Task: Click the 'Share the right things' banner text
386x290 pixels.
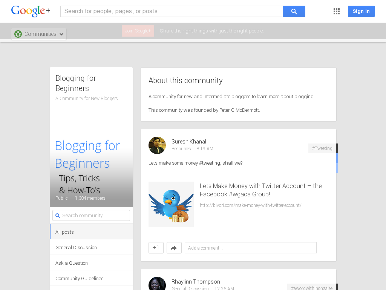Action: tap(212, 31)
